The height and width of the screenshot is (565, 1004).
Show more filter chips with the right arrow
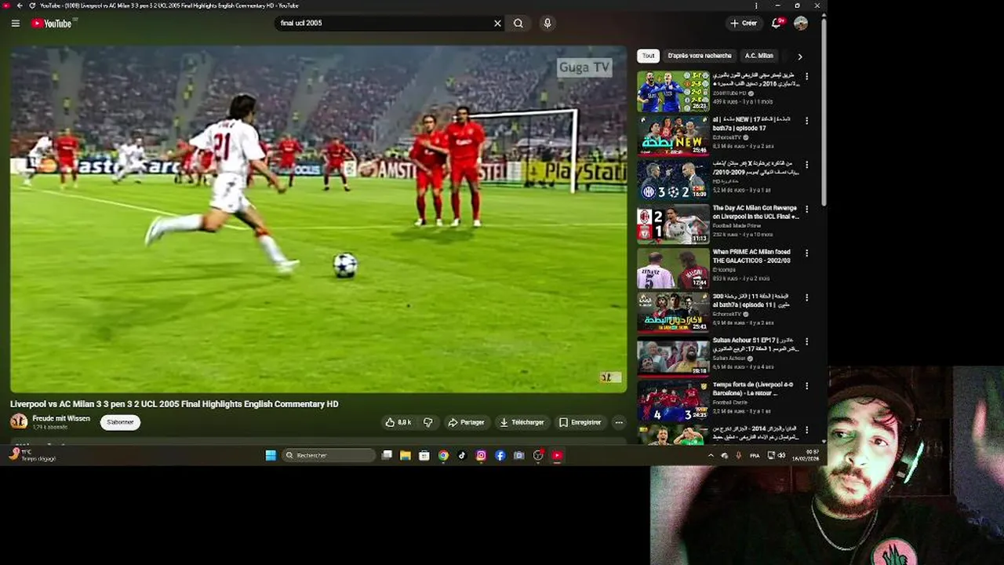tap(799, 56)
